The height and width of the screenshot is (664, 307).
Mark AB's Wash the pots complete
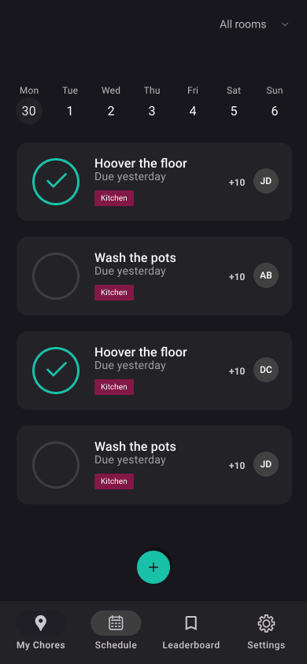[x=56, y=276]
